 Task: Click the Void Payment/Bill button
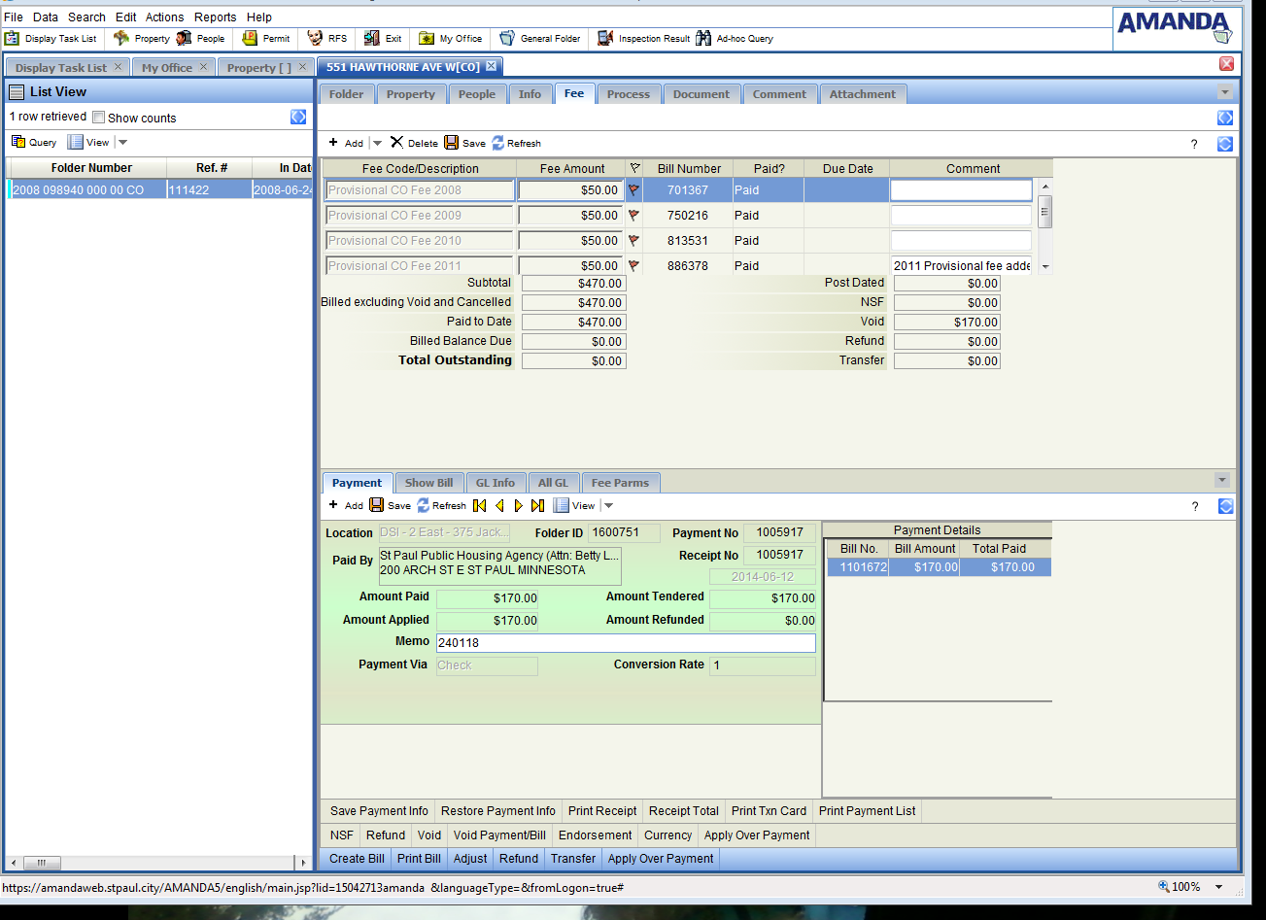pyautogui.click(x=501, y=835)
